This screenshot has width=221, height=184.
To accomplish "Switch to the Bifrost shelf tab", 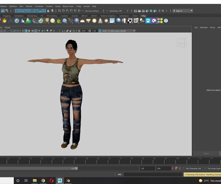I will [x=84, y=16].
